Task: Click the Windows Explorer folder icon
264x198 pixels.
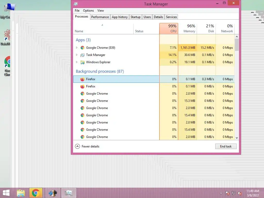Action: pos(82,62)
